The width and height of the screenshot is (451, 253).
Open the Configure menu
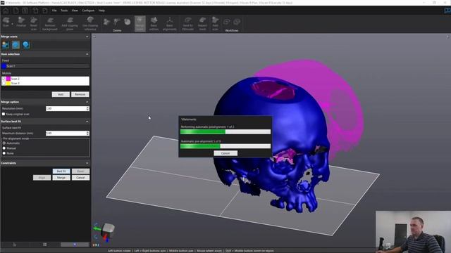pyautogui.click(x=88, y=11)
